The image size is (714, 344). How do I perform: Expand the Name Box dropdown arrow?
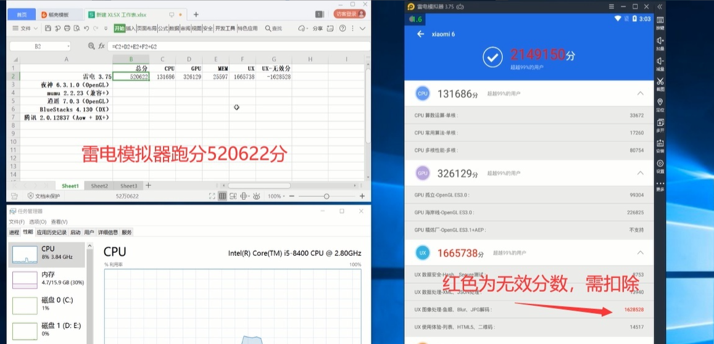pos(68,46)
